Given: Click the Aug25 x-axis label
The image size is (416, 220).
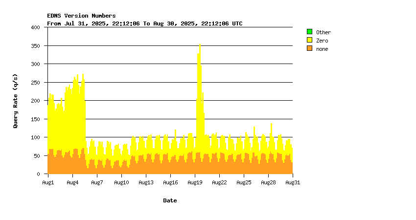Looking at the screenshot, I should coord(244,183).
